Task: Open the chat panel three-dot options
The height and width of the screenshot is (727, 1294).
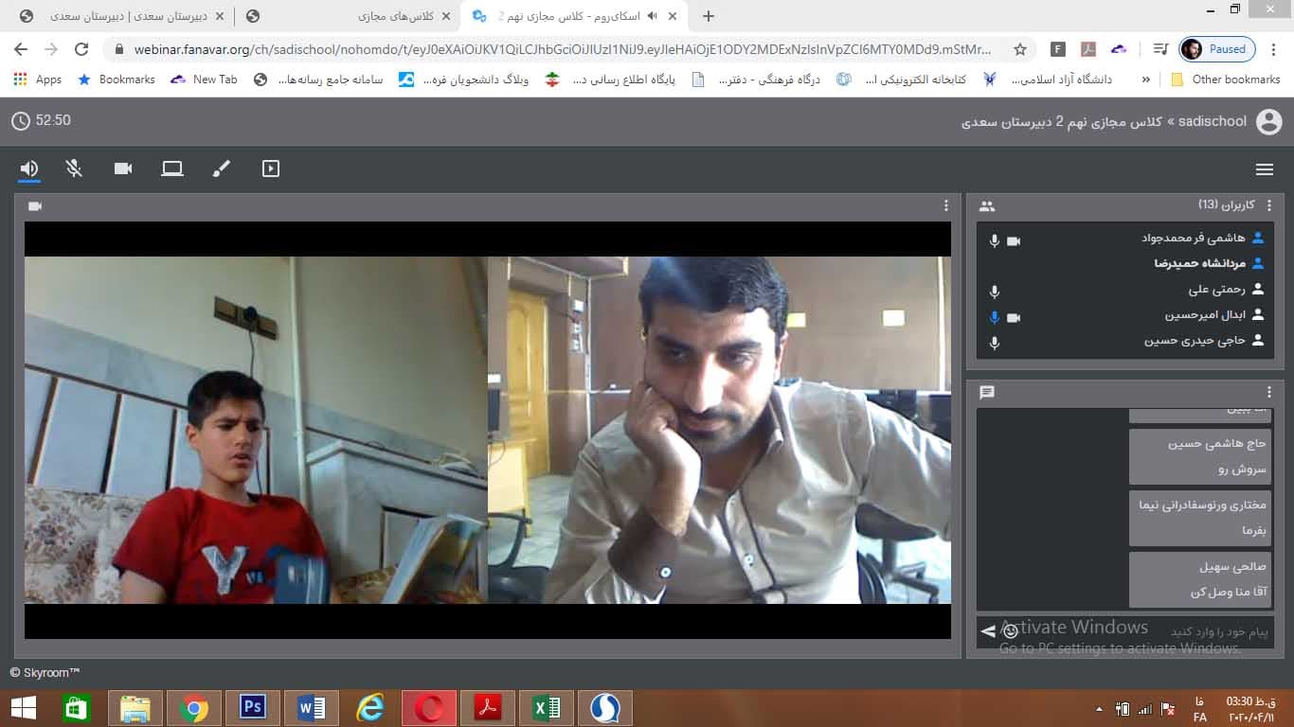Action: (x=1269, y=392)
